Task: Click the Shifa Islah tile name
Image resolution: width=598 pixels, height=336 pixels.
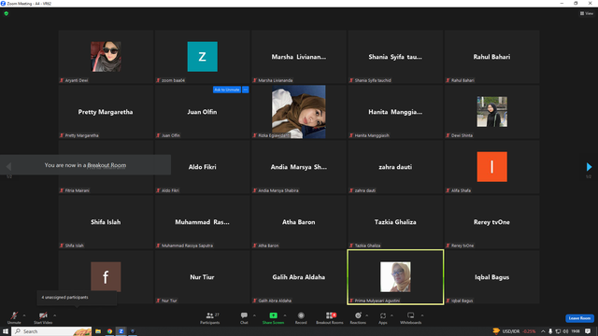Action: (106, 222)
